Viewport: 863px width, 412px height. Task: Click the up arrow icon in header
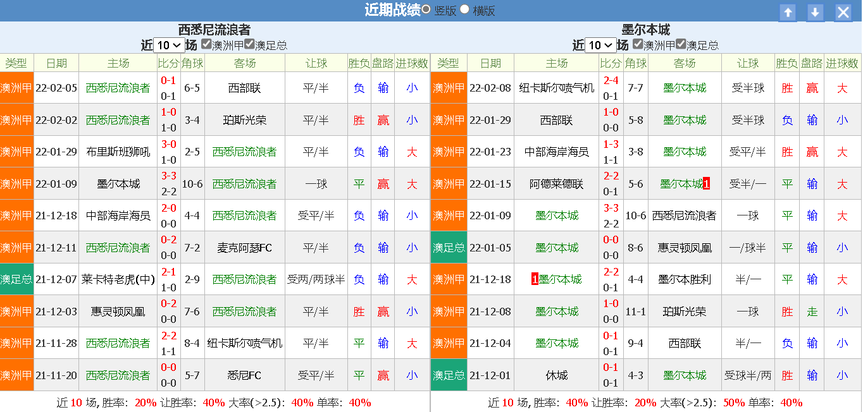pos(788,12)
